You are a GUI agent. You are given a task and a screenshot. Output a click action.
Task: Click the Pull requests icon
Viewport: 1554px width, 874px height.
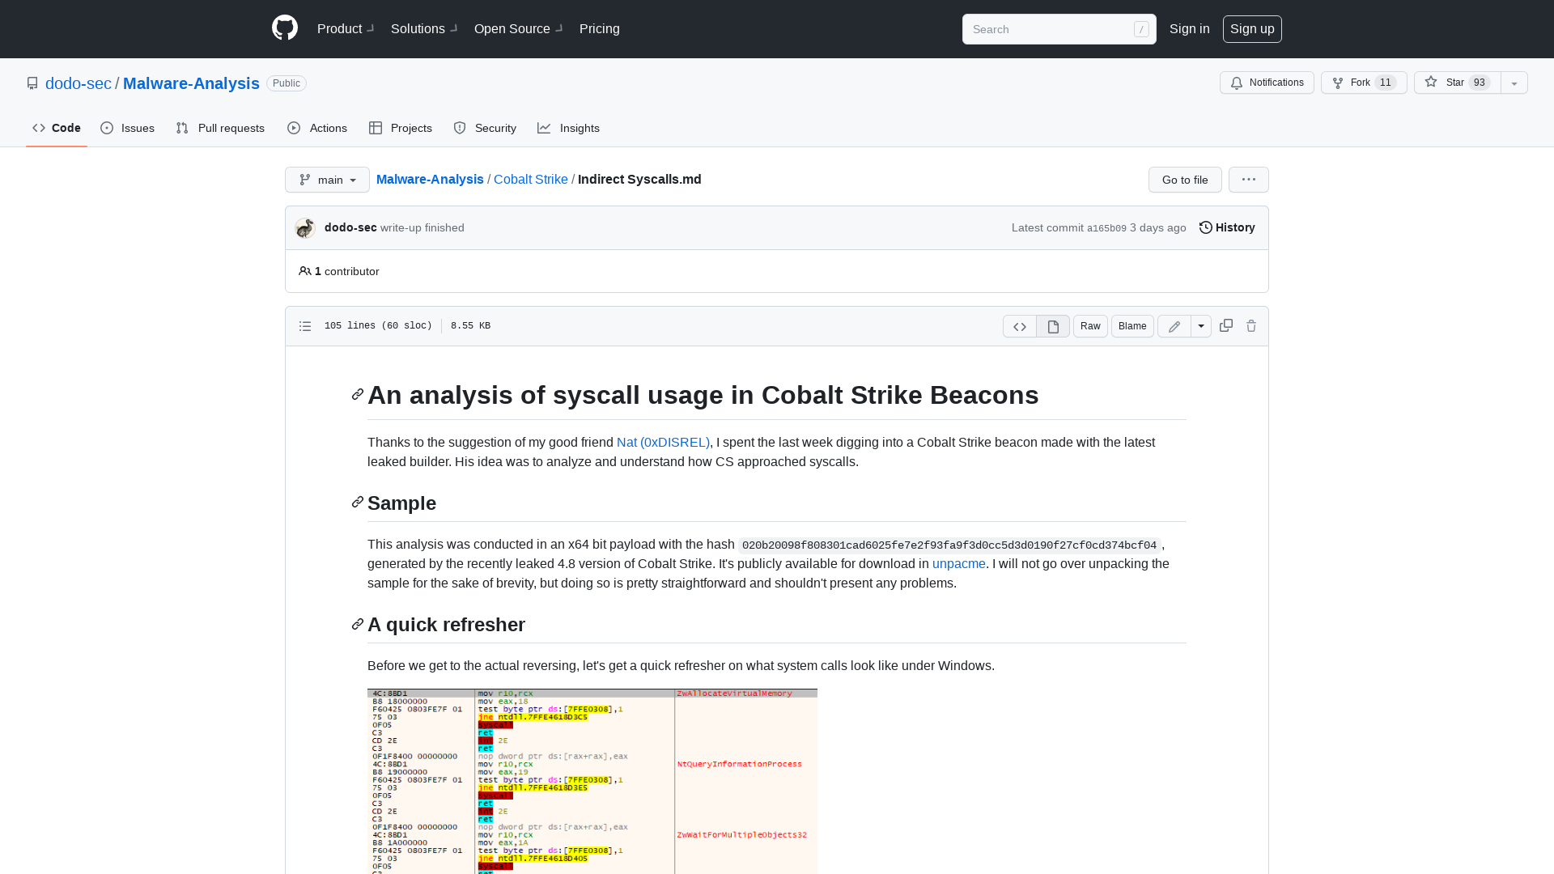[182, 128]
